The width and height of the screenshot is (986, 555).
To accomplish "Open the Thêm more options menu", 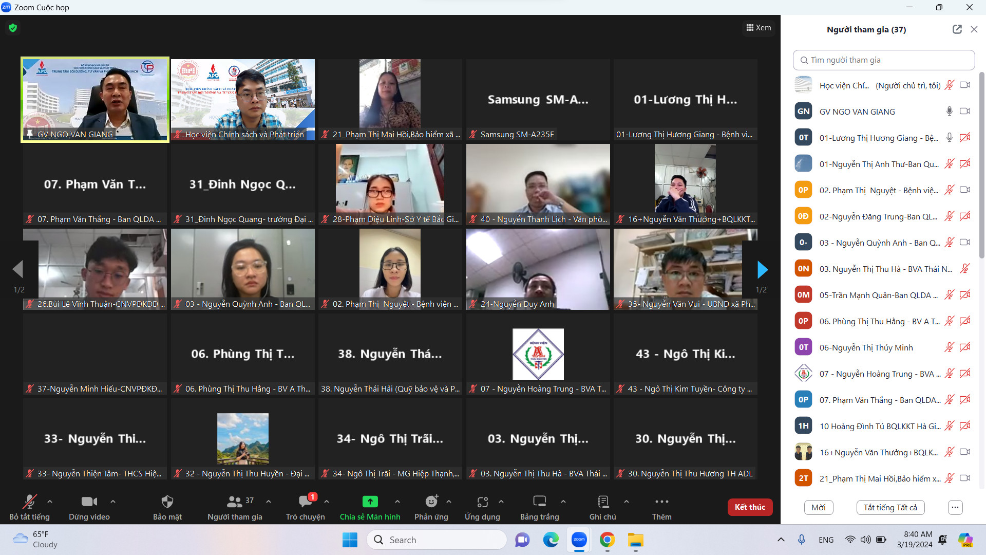I will pos(661,502).
